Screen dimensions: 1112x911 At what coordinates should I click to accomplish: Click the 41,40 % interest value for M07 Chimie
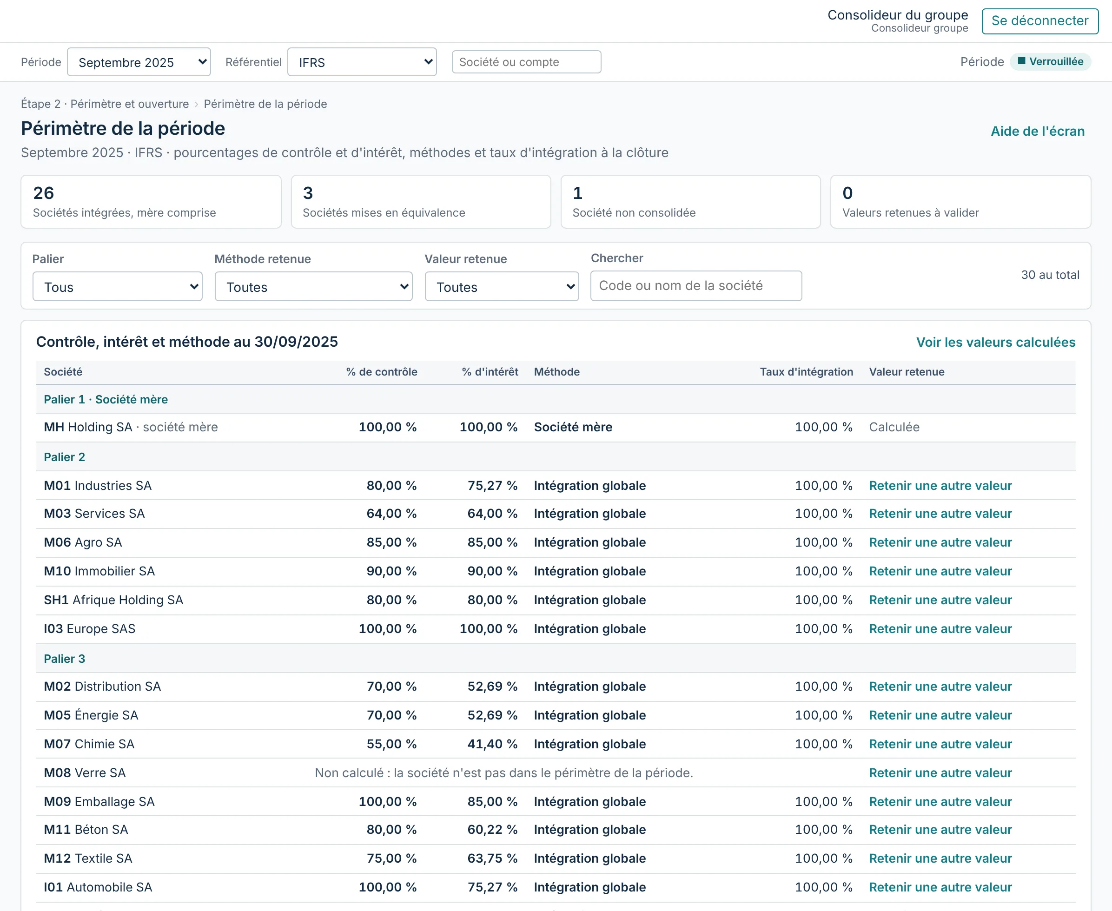click(x=492, y=744)
